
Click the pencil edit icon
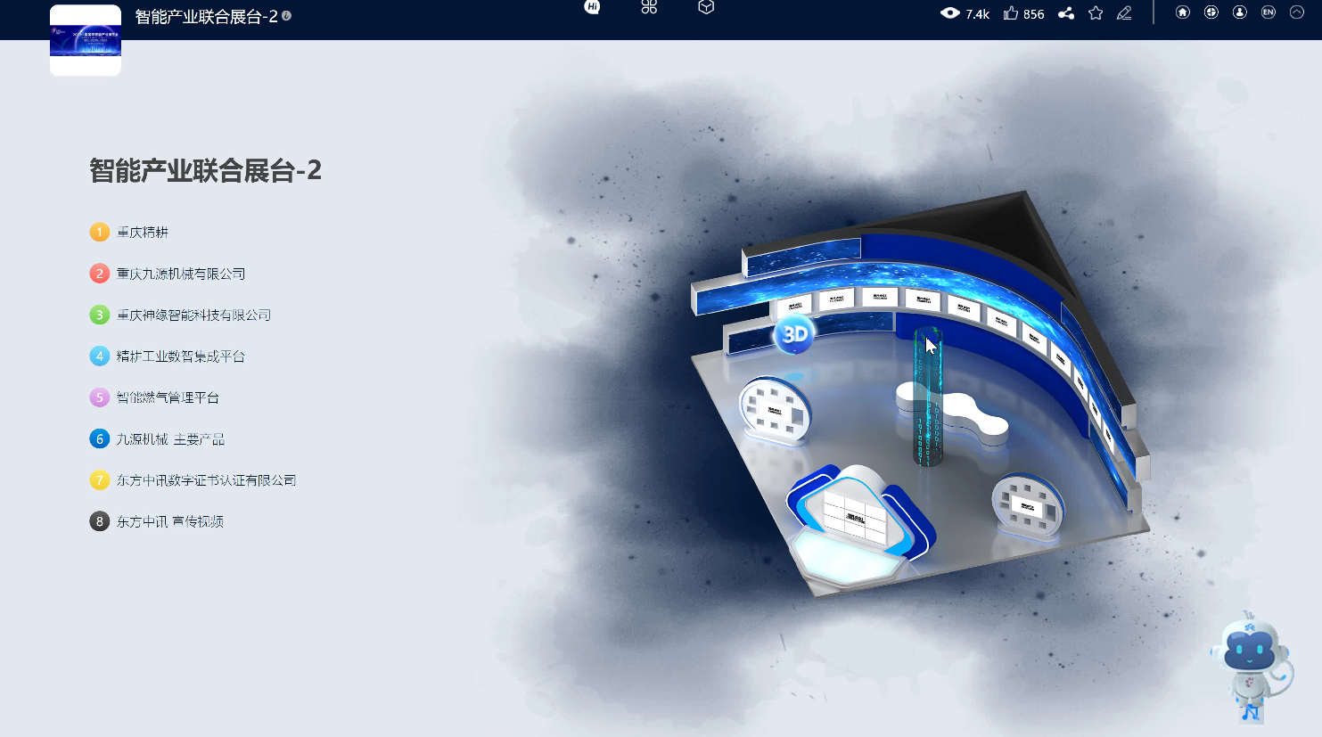[1124, 13]
